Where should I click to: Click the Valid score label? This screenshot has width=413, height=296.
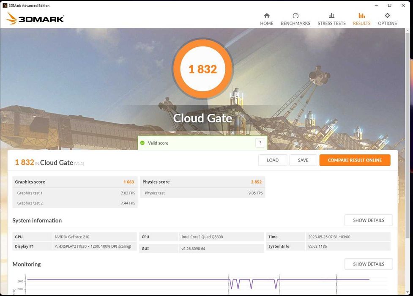(158, 143)
